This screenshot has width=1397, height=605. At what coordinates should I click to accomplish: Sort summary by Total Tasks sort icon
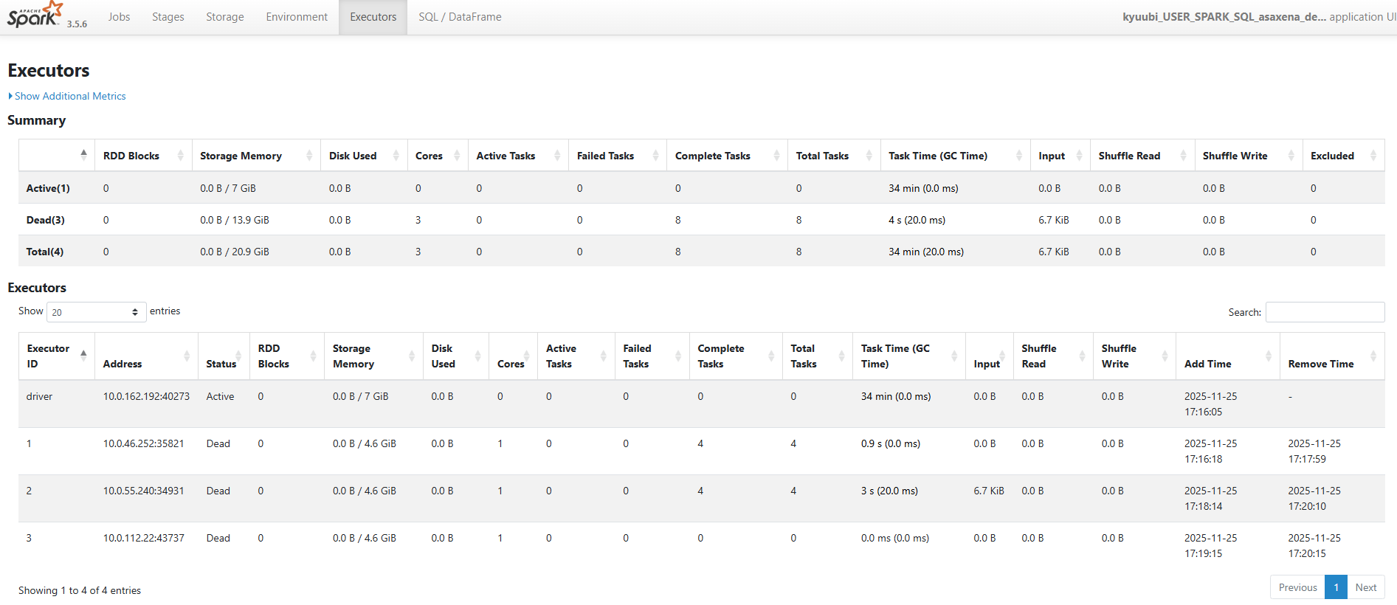tap(869, 156)
